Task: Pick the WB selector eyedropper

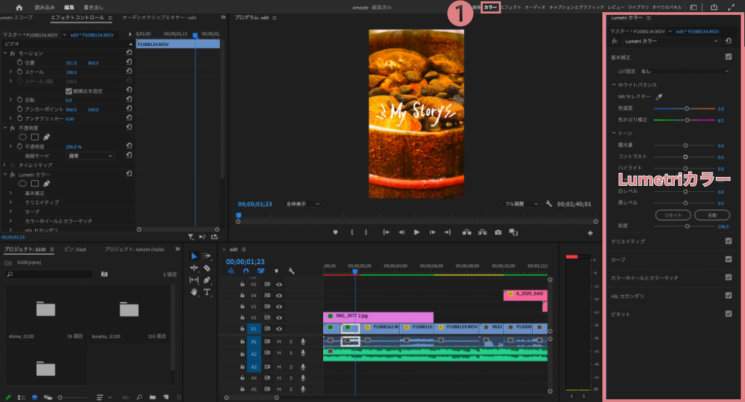Action: 659,97
